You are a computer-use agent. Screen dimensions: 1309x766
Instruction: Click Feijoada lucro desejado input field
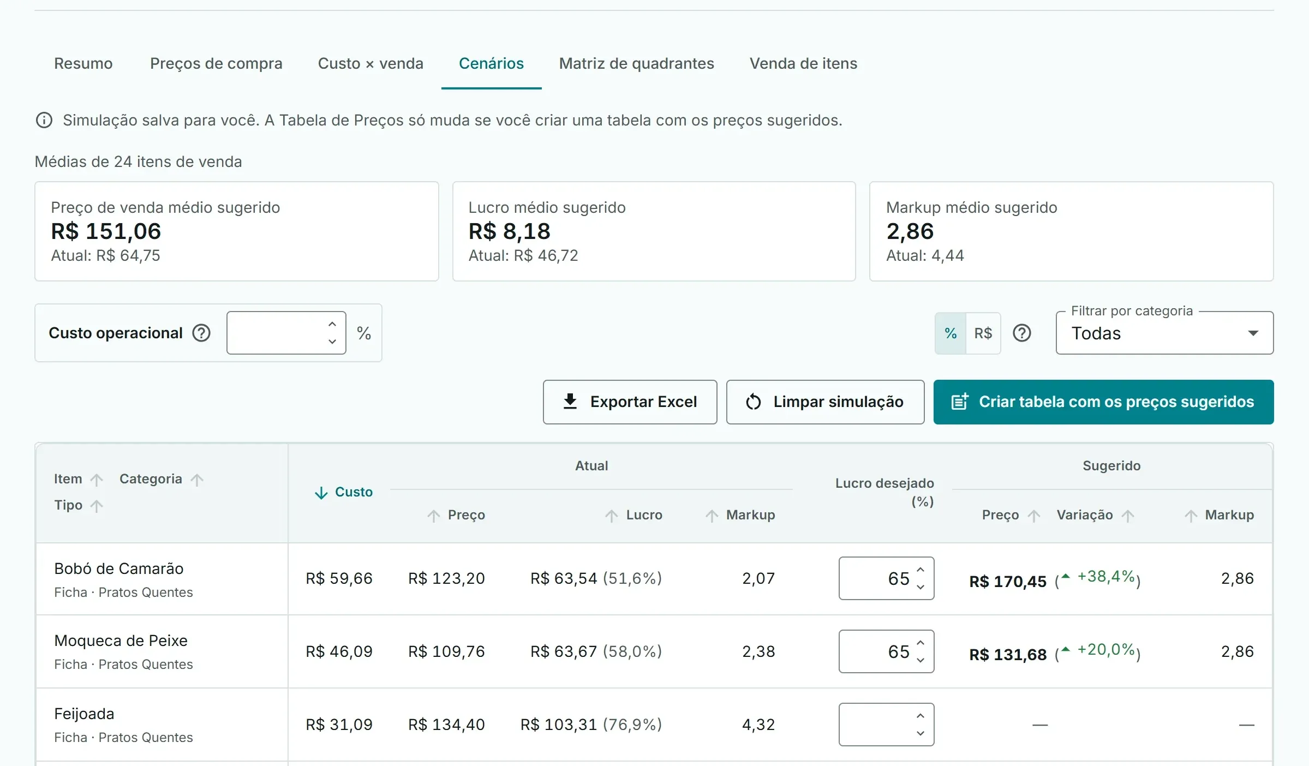[x=886, y=725]
